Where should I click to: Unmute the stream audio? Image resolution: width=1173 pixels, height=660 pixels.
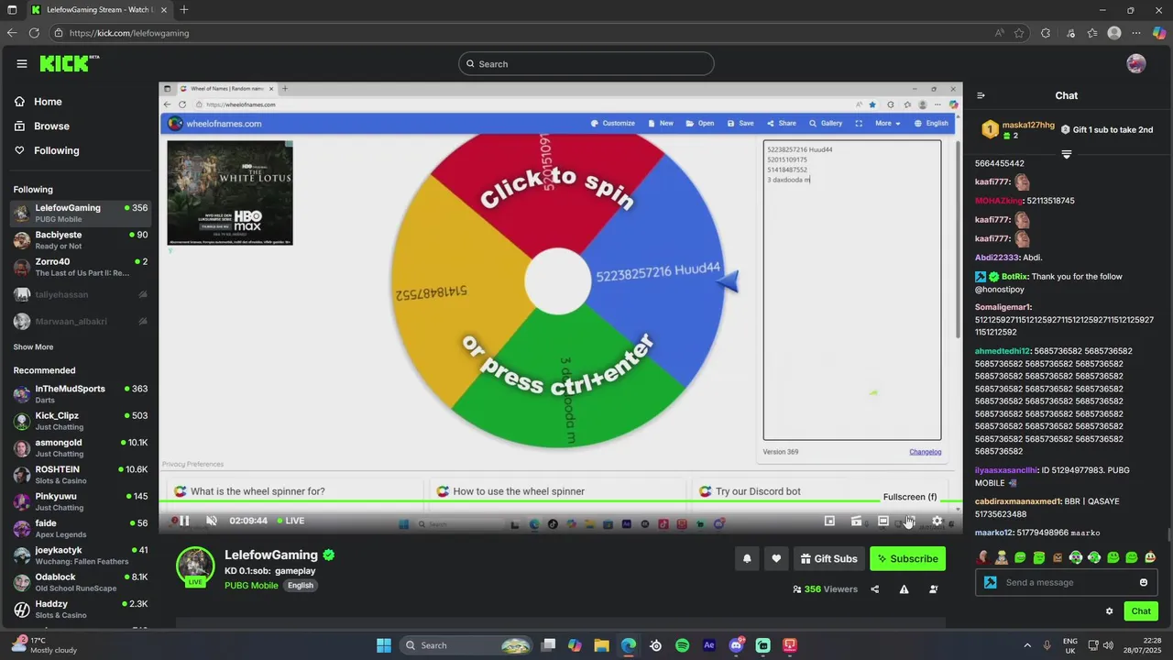(x=212, y=521)
